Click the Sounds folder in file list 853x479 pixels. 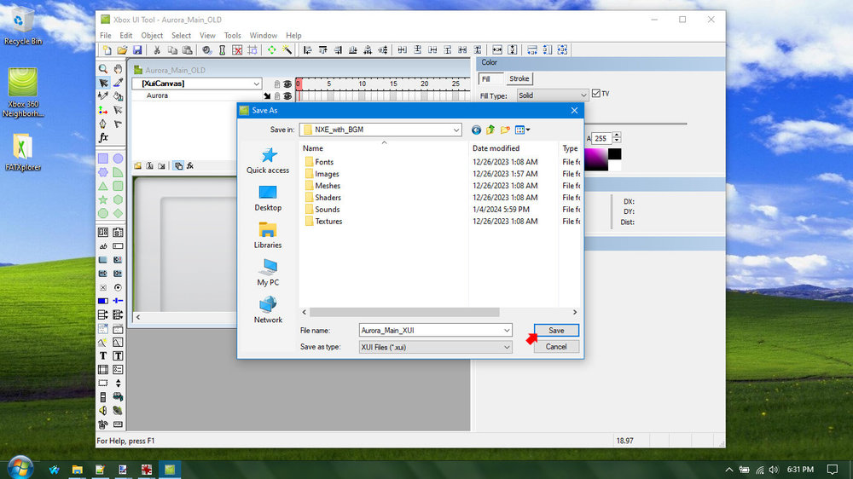pyautogui.click(x=327, y=210)
